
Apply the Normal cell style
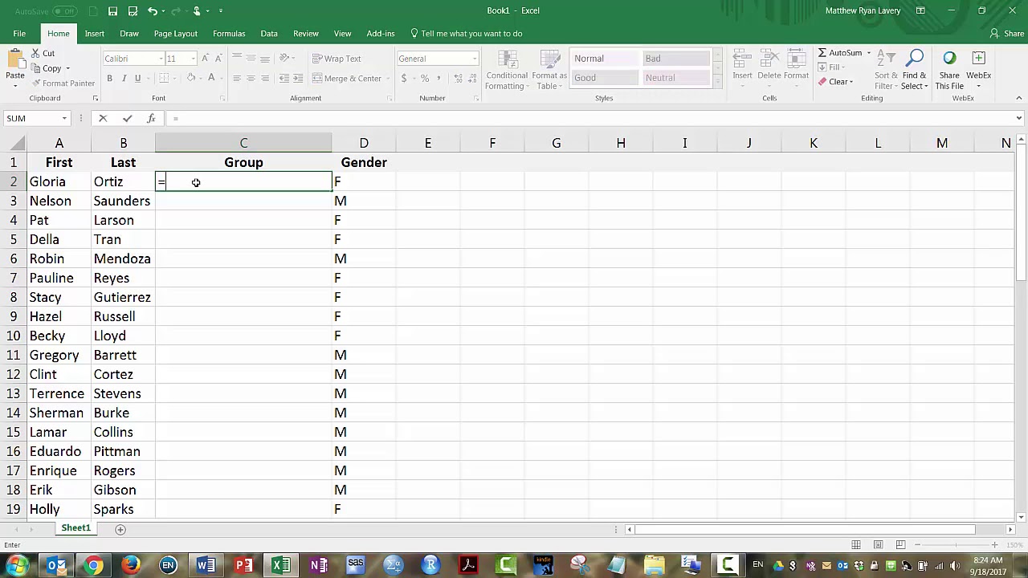point(604,59)
